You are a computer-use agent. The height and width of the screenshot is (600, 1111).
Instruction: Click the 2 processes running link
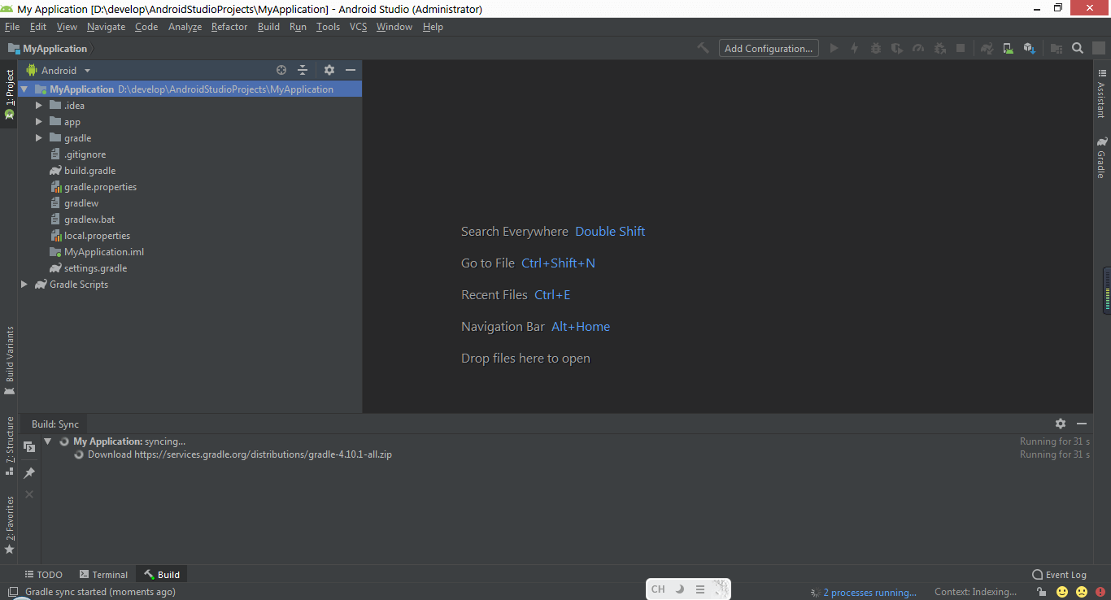coord(869,592)
